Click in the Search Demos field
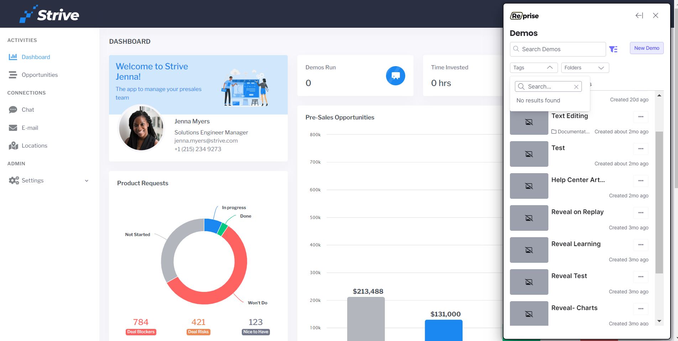This screenshot has width=678, height=341. (558, 49)
